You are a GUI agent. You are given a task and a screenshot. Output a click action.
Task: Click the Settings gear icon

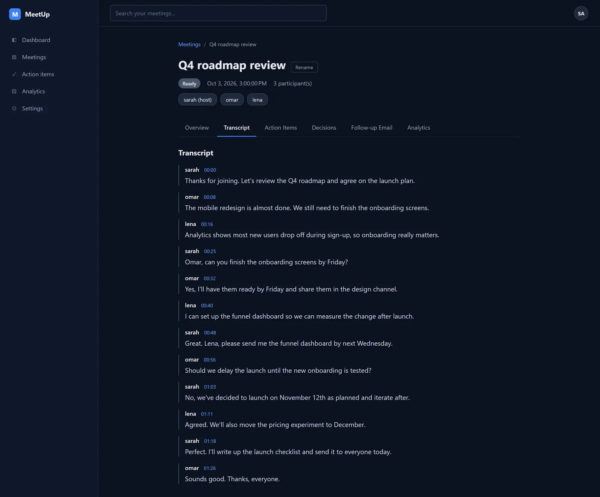(14, 108)
